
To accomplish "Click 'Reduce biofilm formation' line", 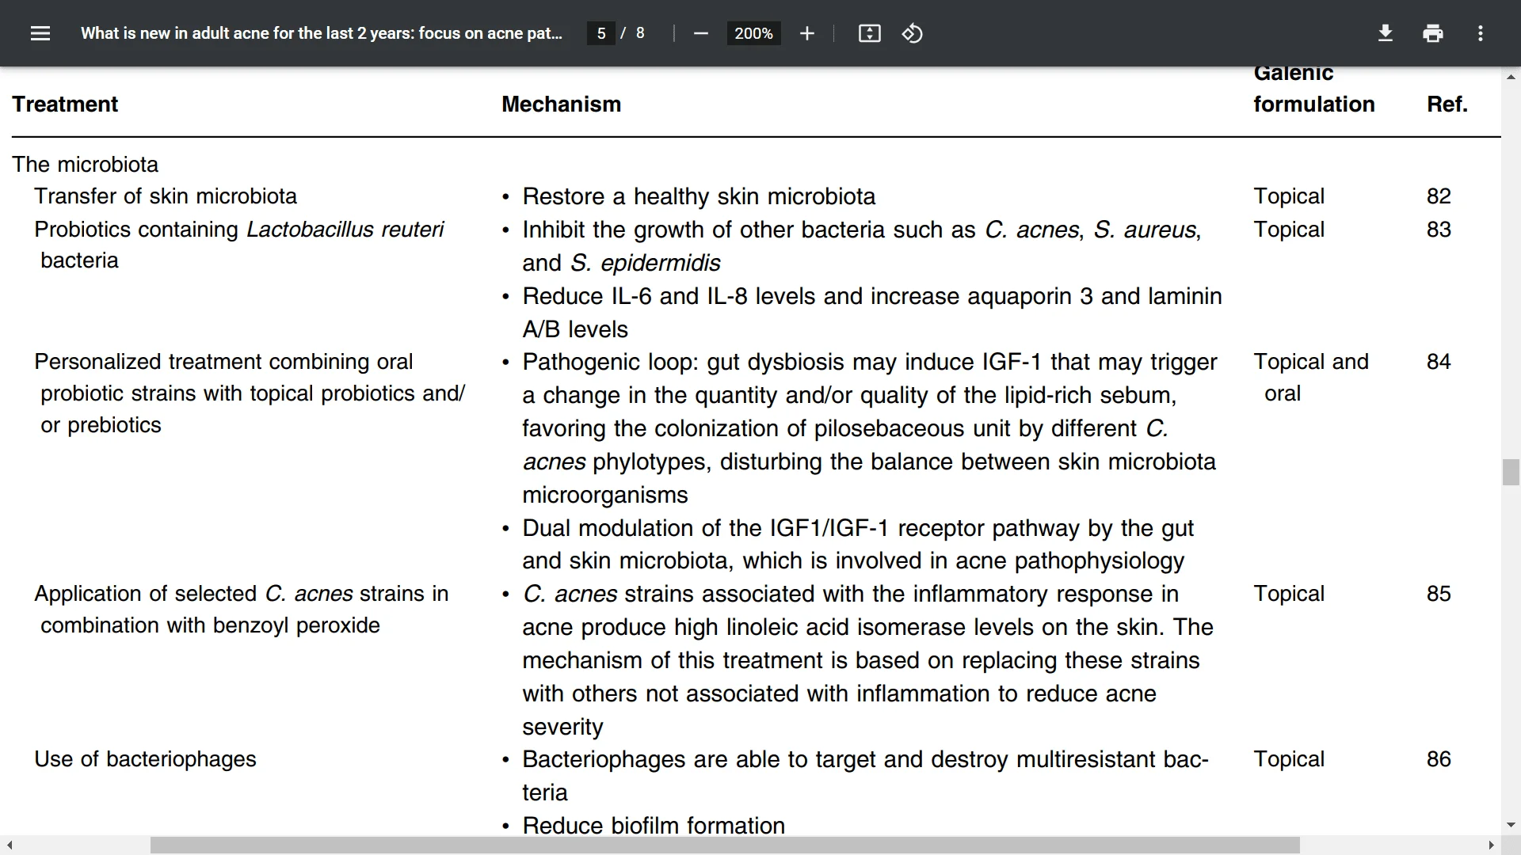I will tap(654, 825).
